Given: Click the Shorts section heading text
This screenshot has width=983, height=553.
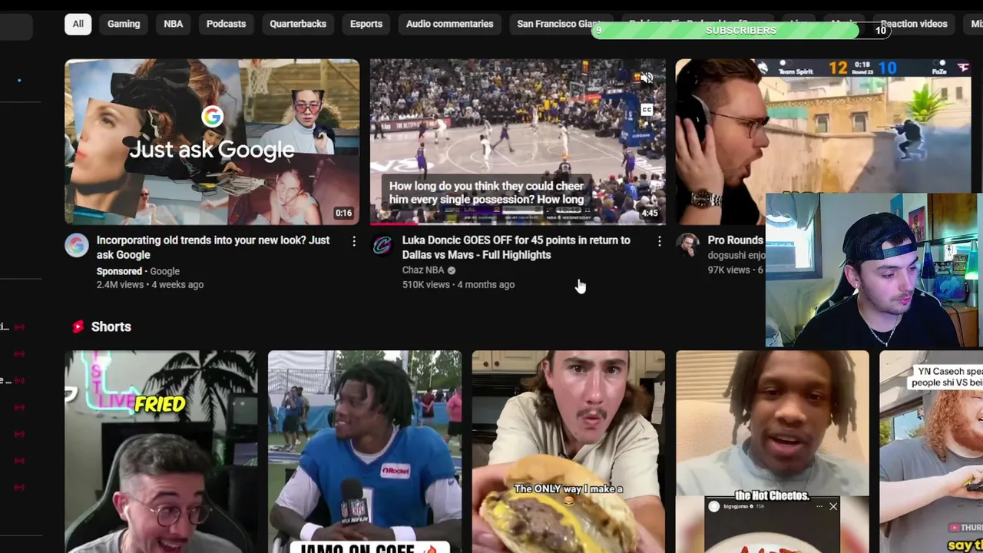Looking at the screenshot, I should 111,326.
